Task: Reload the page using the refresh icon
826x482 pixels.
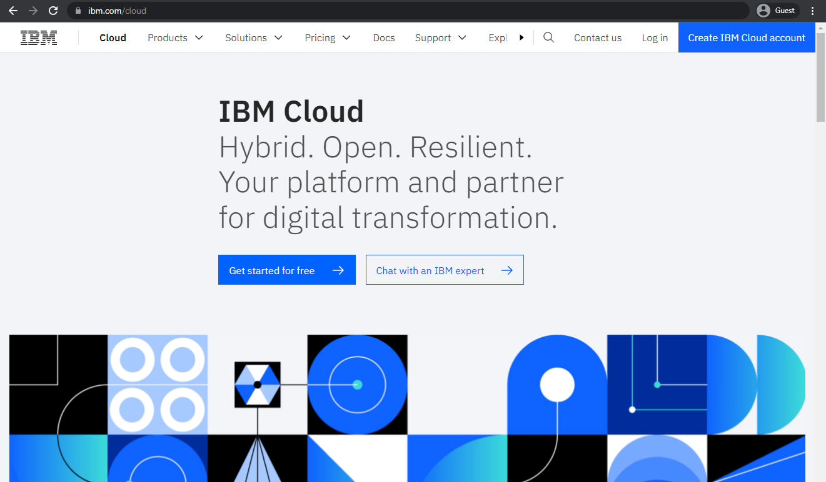Action: [53, 10]
